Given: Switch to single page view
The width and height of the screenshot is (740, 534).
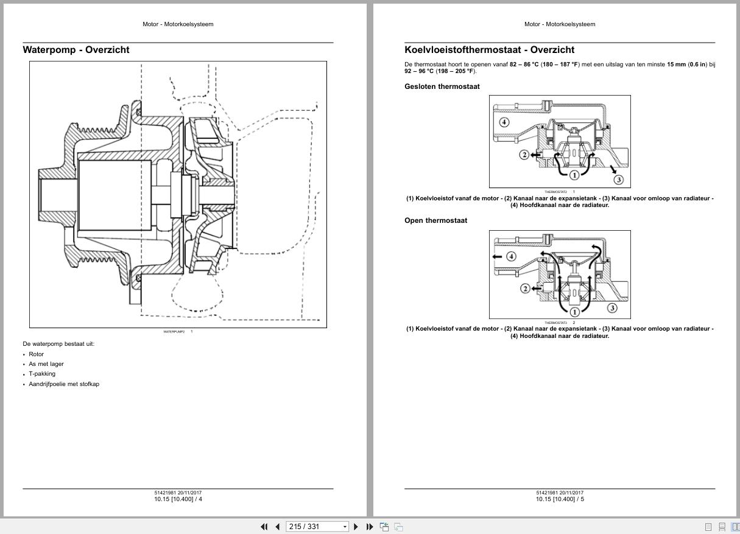Looking at the screenshot, I should [x=708, y=527].
